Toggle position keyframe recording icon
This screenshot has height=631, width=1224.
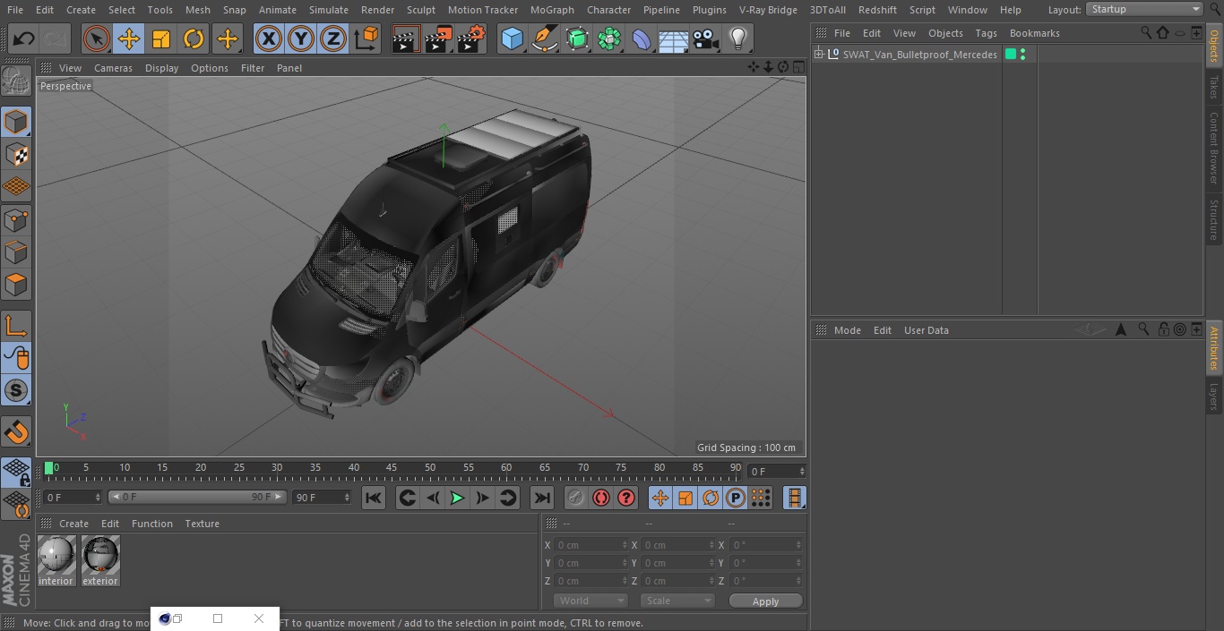point(660,499)
